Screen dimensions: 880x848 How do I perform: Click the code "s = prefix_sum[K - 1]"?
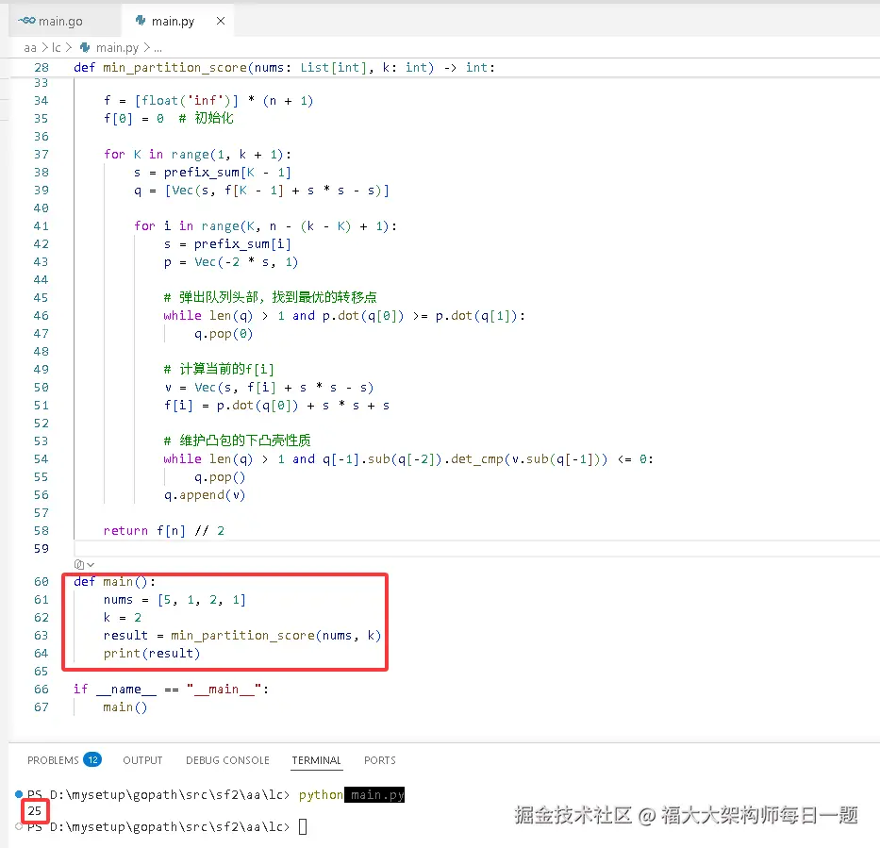212,173
